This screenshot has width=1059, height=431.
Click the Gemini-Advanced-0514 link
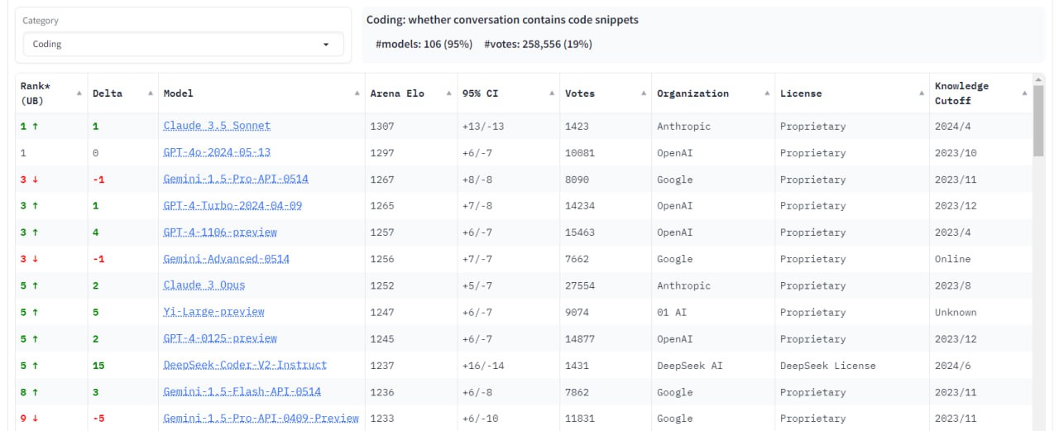[226, 259]
